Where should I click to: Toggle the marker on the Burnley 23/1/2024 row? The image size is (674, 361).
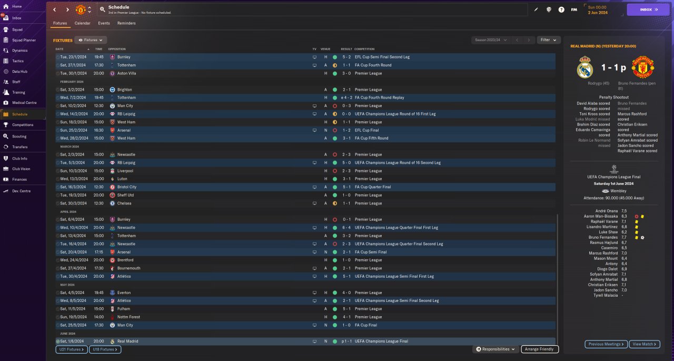tap(58, 57)
